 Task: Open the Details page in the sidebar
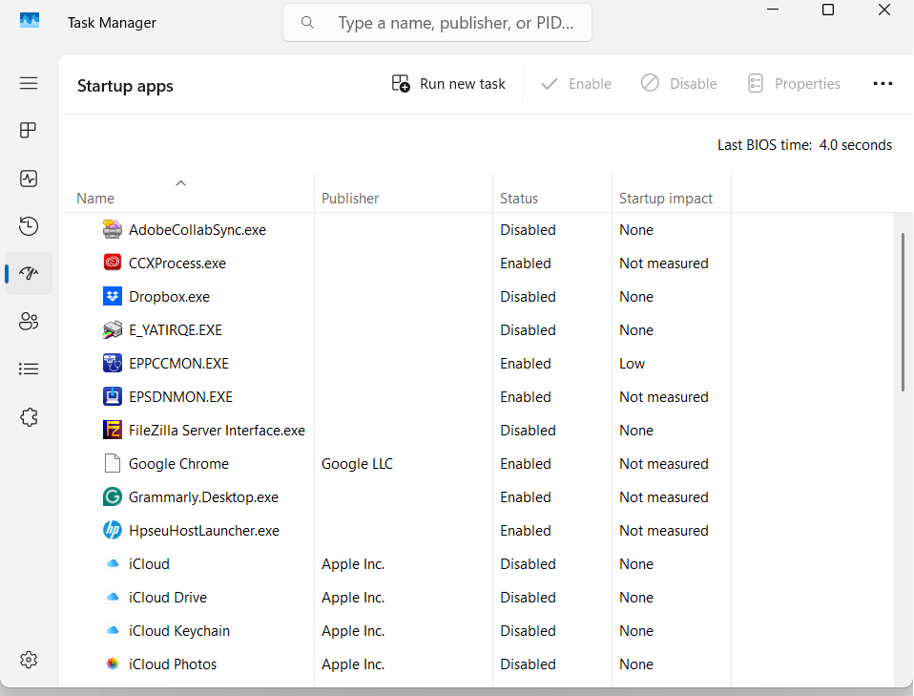click(29, 369)
